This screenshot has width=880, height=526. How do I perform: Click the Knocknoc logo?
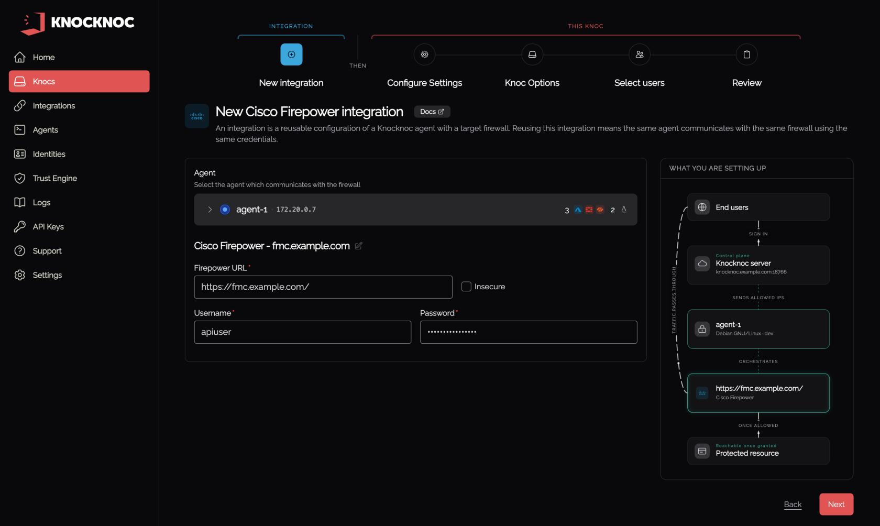[x=78, y=23]
